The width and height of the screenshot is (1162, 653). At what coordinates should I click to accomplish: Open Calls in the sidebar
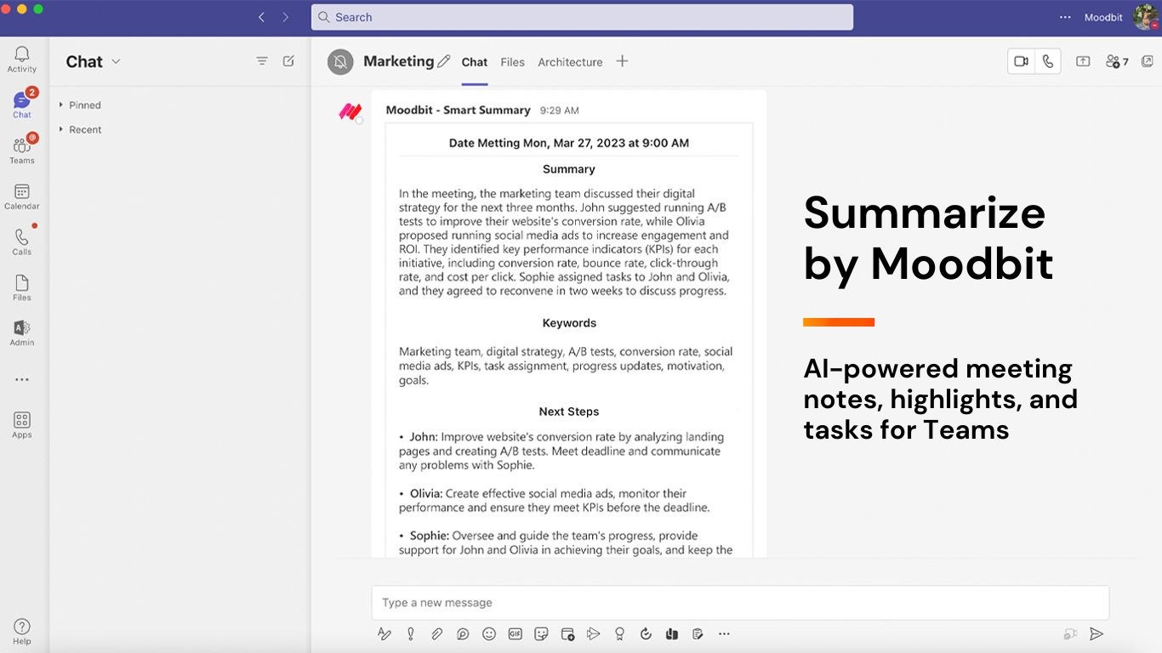click(x=22, y=242)
